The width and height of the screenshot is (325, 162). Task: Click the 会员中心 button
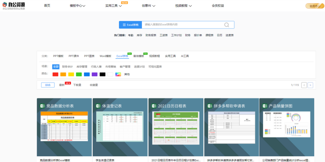[x=315, y=6]
